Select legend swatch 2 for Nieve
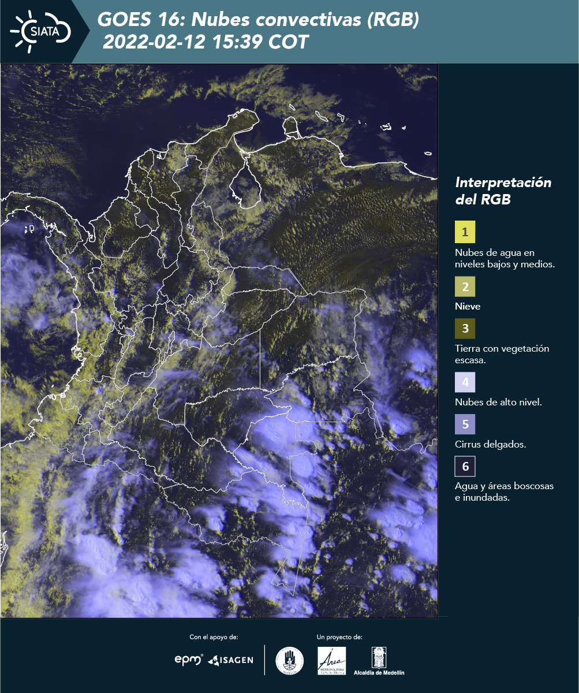The height and width of the screenshot is (693, 579). (x=465, y=286)
